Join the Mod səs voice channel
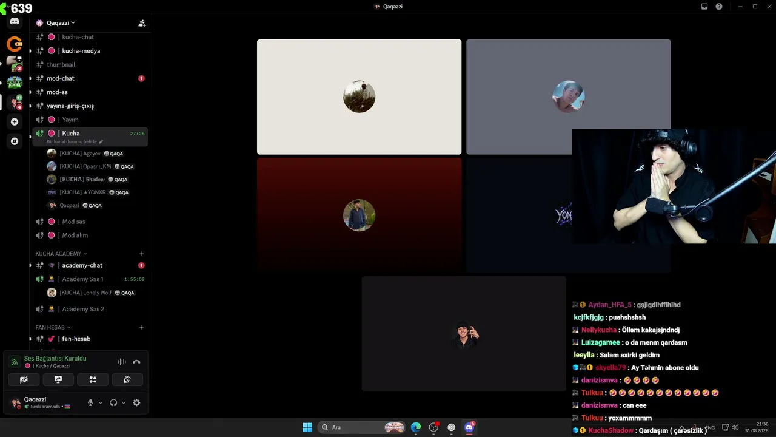 [90, 222]
